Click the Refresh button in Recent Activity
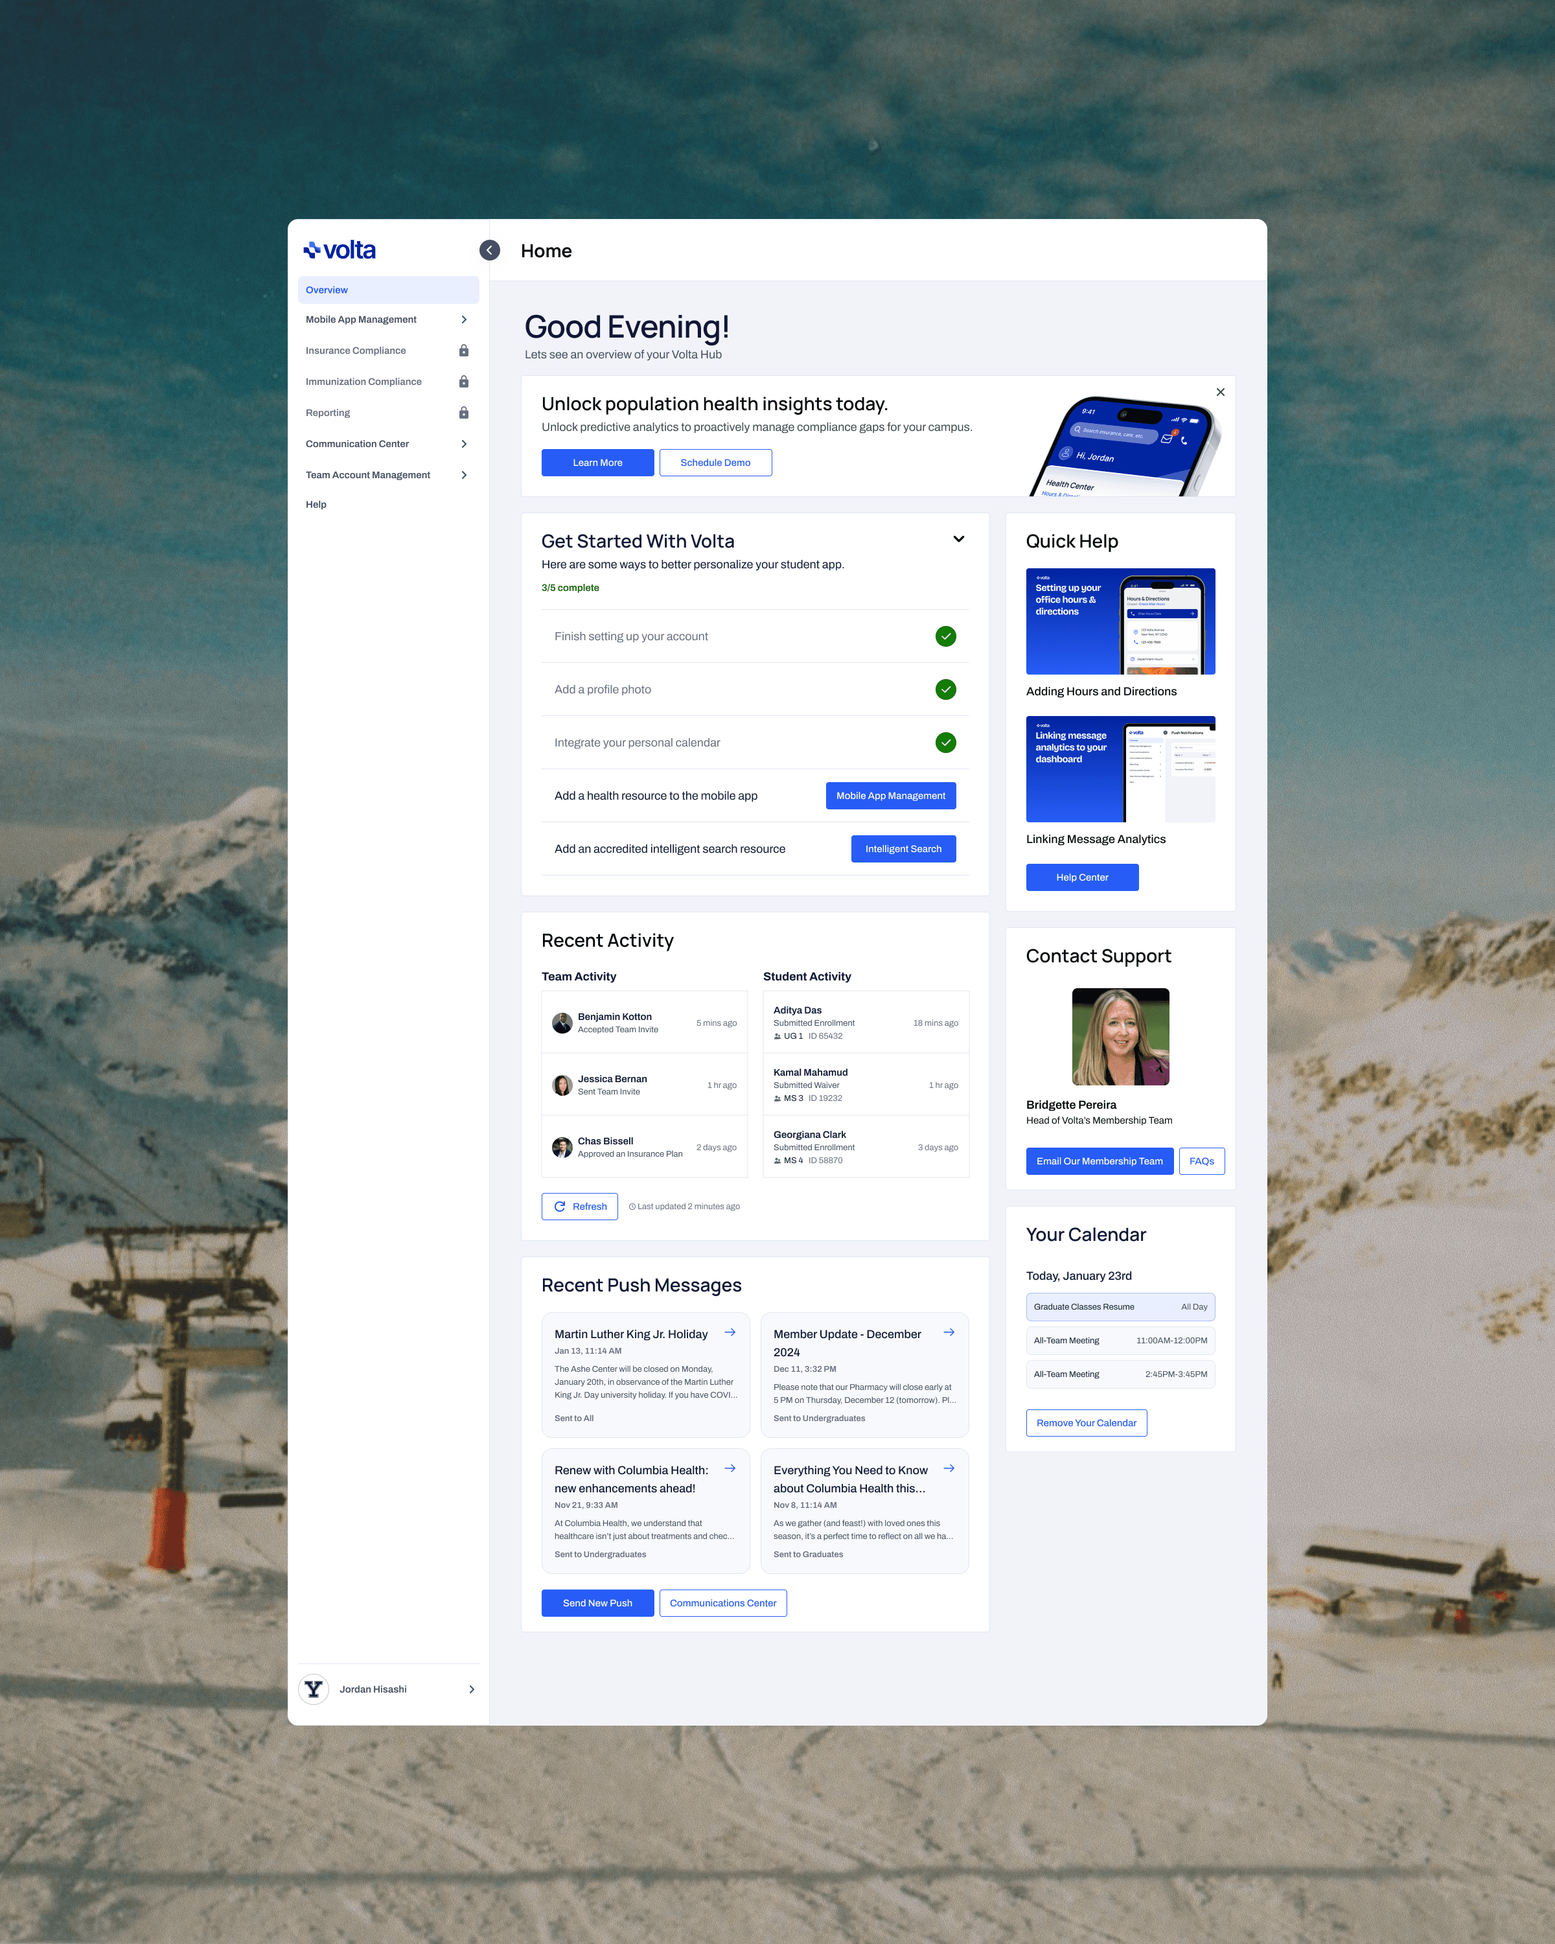1555x1944 pixels. point(580,1207)
